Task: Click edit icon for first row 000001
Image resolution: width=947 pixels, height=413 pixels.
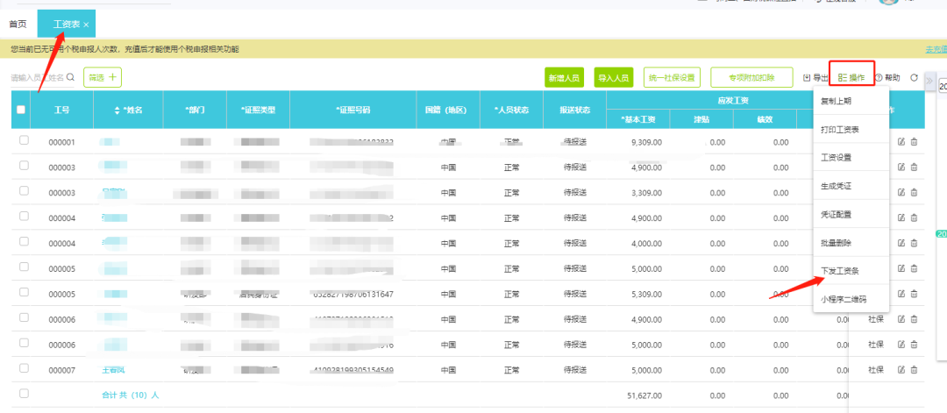Action: 901,142
